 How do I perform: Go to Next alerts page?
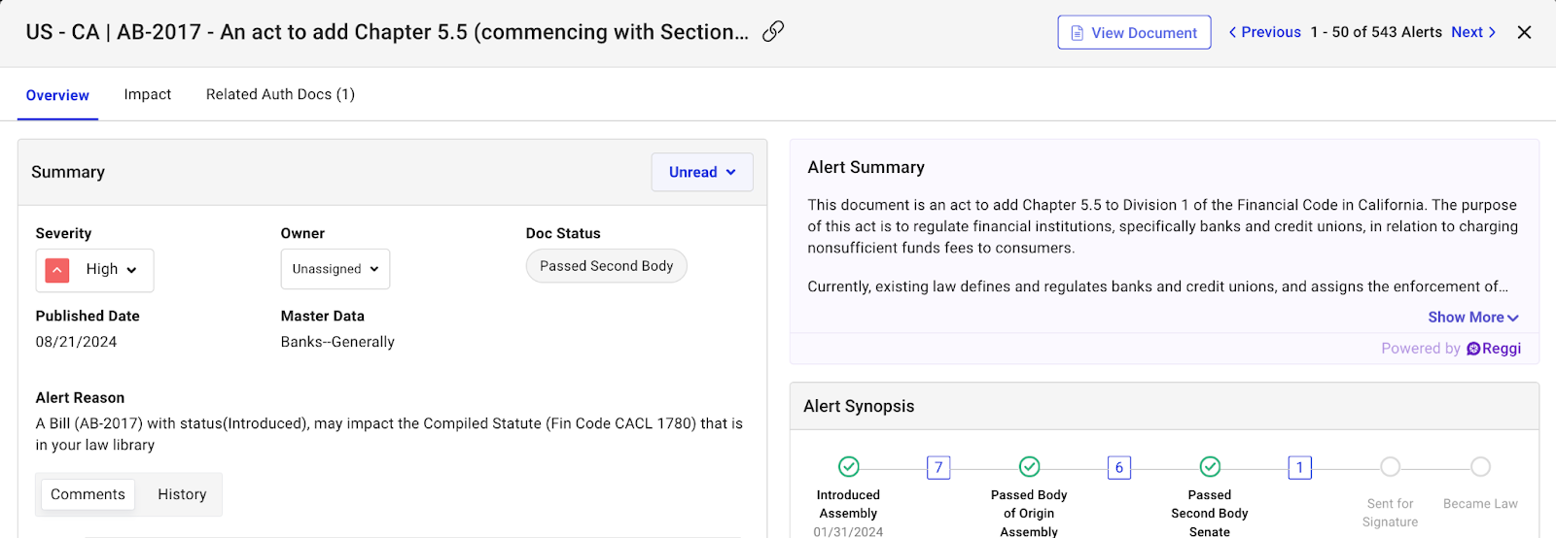point(1473,32)
